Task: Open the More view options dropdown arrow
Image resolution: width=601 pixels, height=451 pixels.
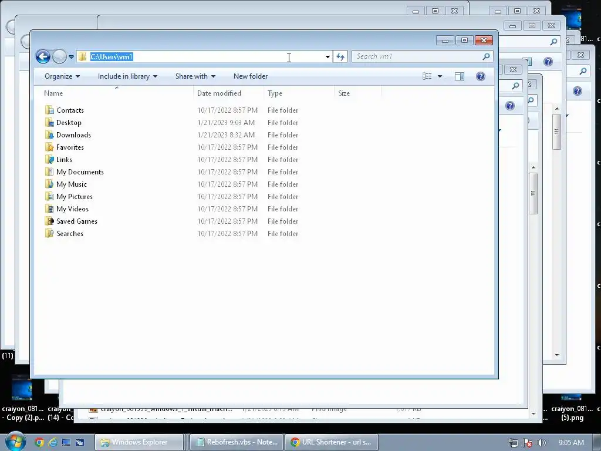Action: click(440, 76)
